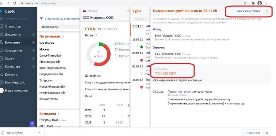Viewport: 276px width, 136px height.
Task: Click search field with ссс полийчук
Action: (60, 27)
